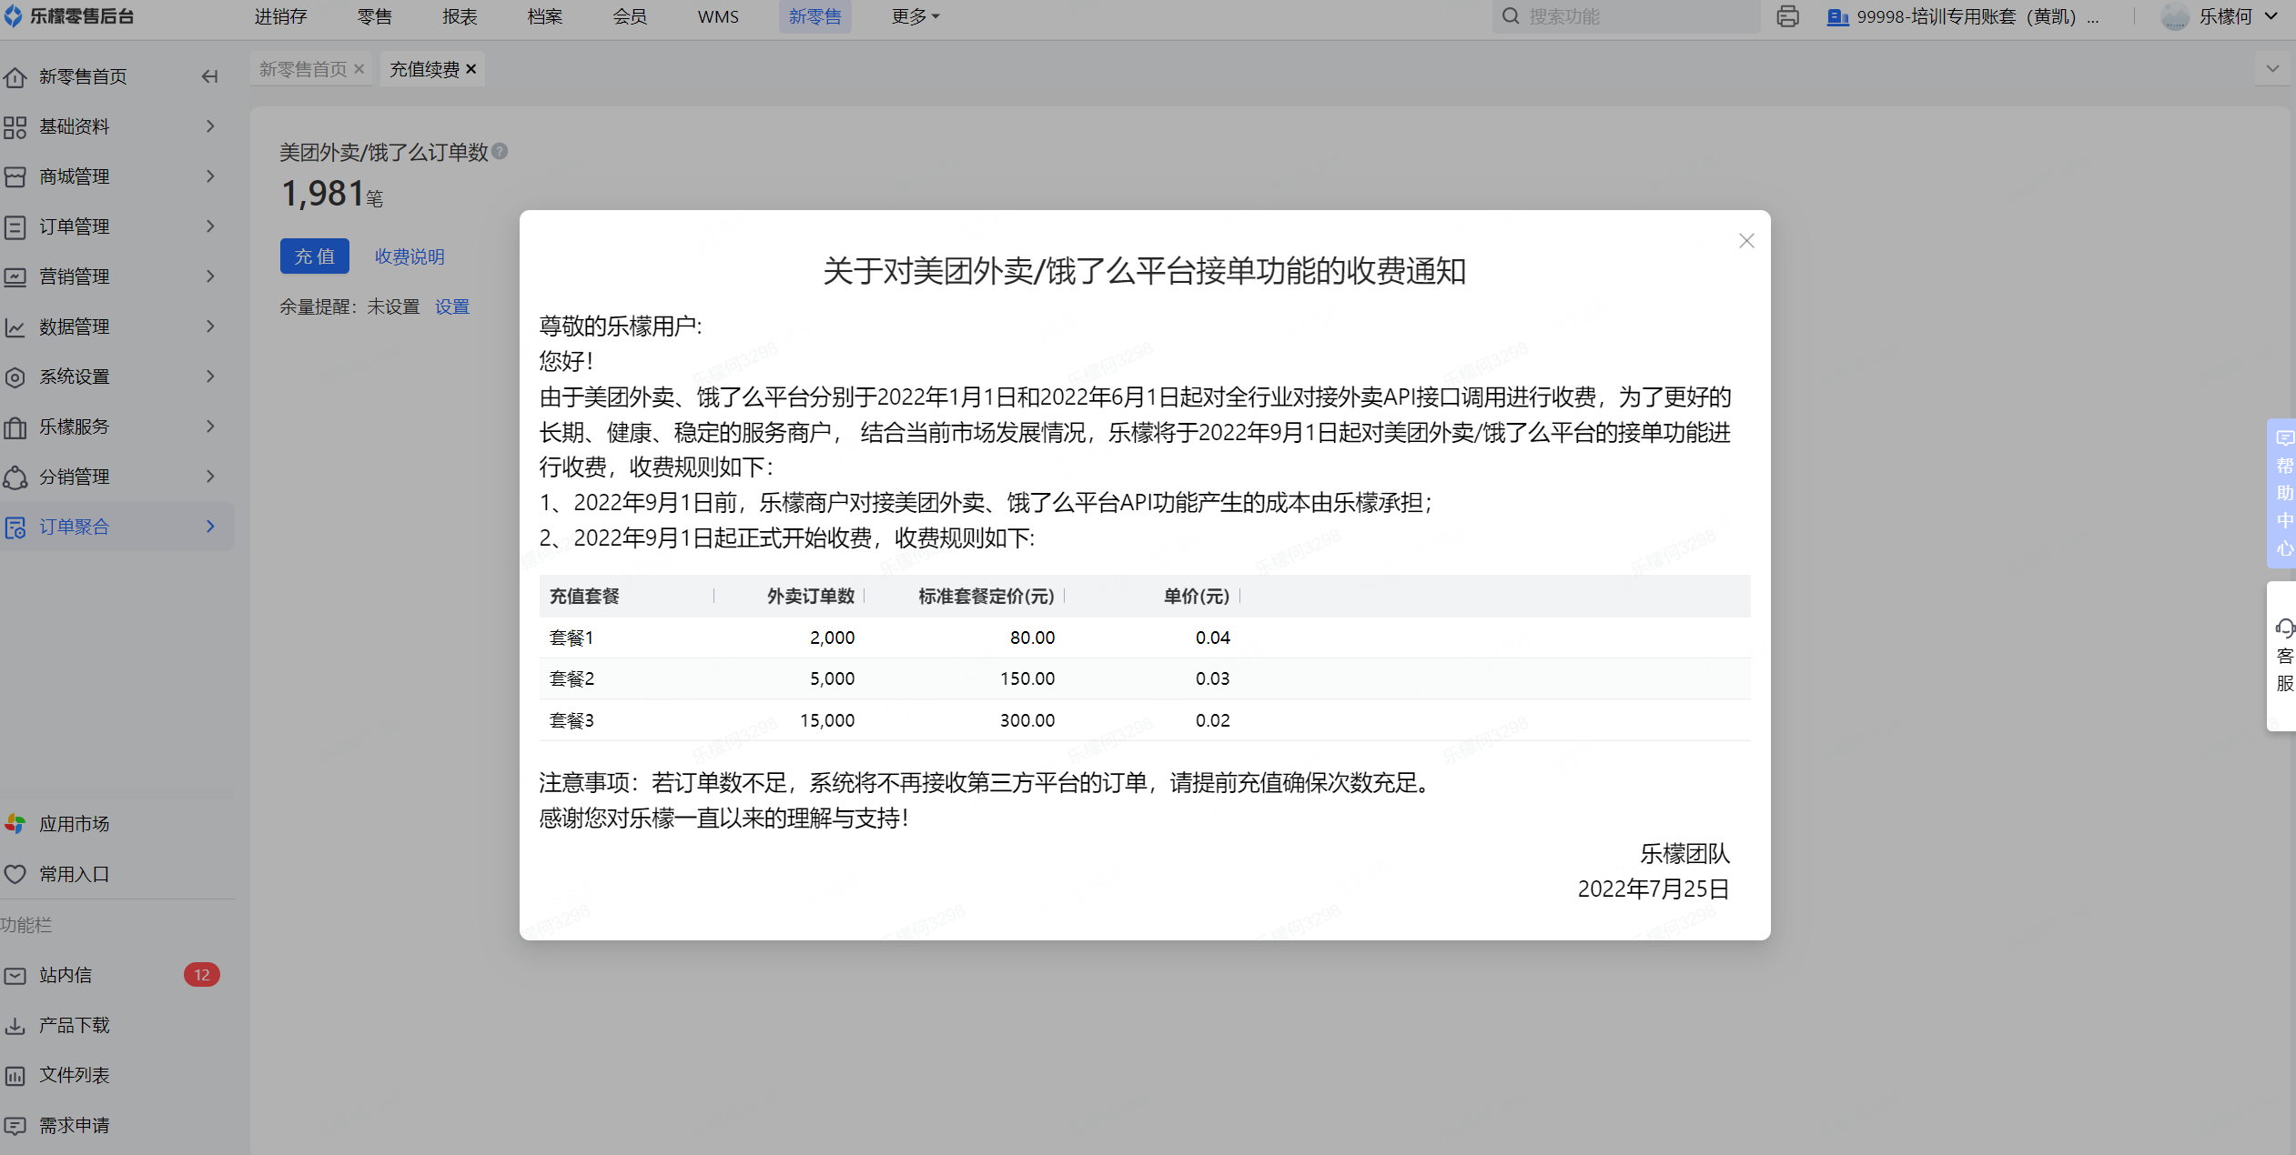Open the 更多 dropdown menu
The image size is (2296, 1155).
point(914,16)
